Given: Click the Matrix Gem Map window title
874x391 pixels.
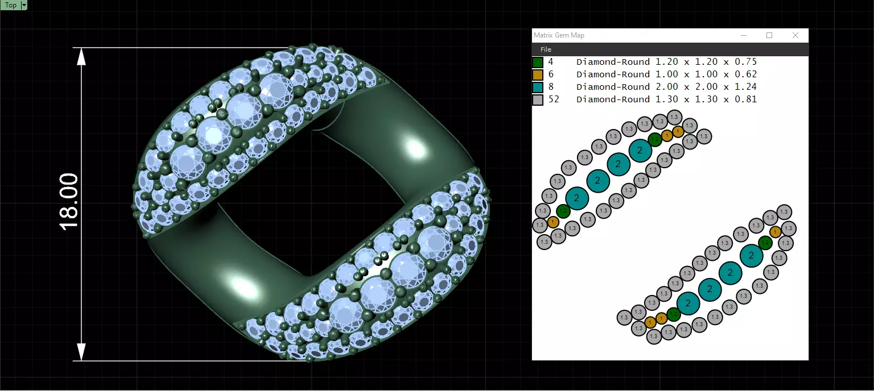Looking at the screenshot, I should pyautogui.click(x=559, y=35).
